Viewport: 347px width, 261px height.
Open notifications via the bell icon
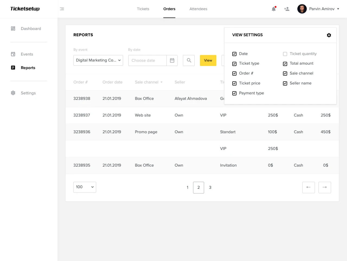[274, 9]
